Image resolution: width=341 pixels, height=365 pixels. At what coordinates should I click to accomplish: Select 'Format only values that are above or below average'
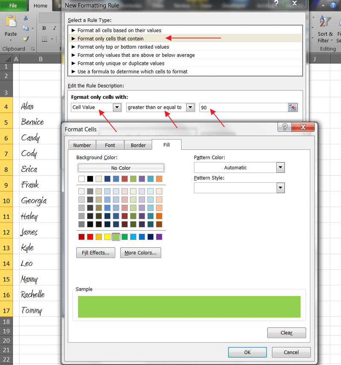point(185,55)
